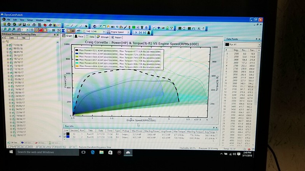Toggle the Run #1 line checkbox
305x171 pixels.
[65, 133]
